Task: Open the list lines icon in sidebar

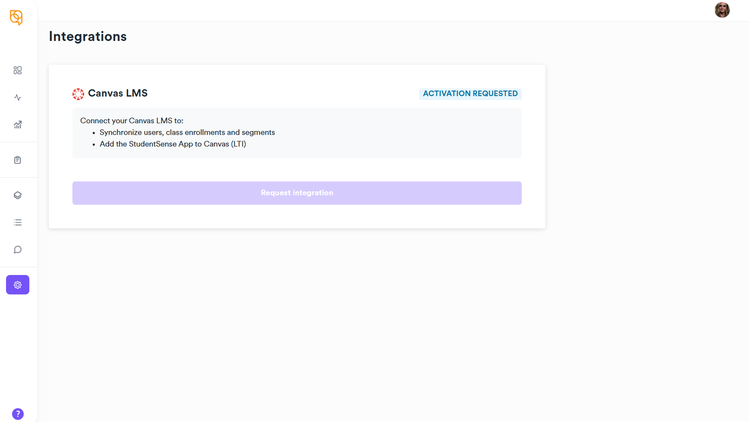Action: coord(17,223)
